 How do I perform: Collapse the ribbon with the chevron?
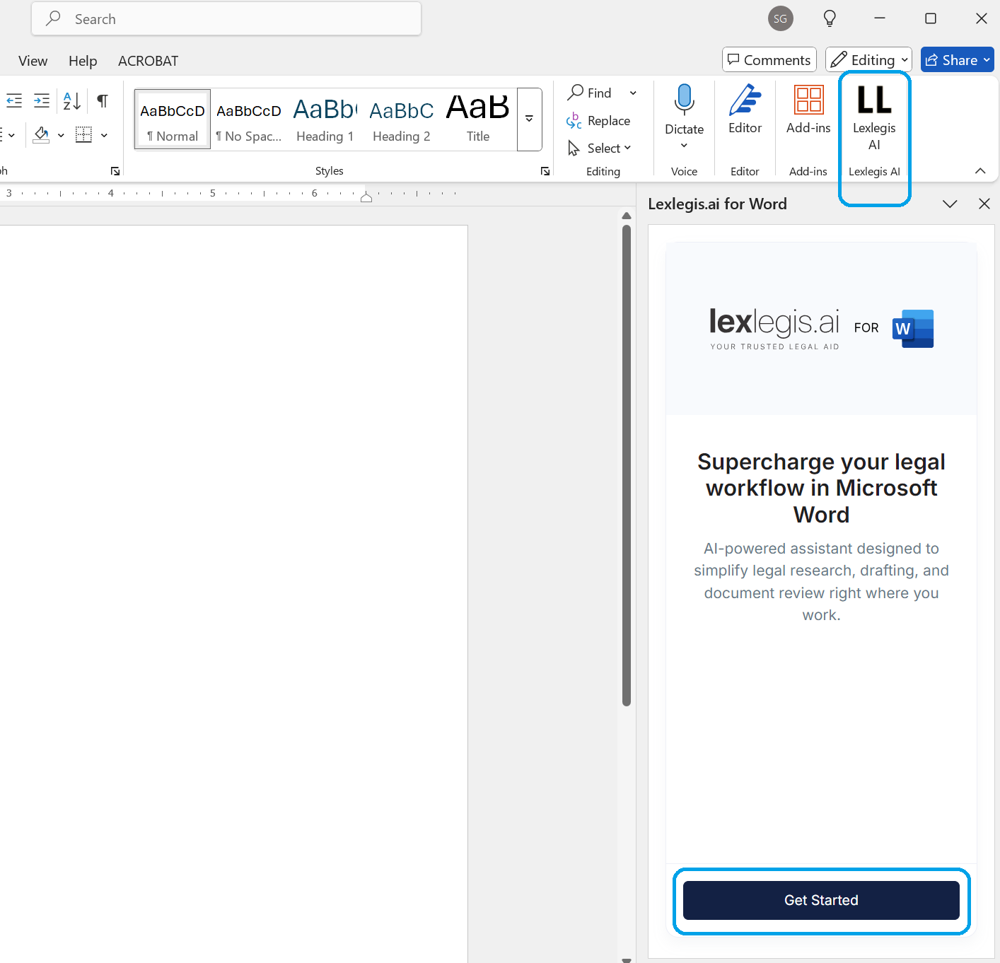(x=979, y=171)
